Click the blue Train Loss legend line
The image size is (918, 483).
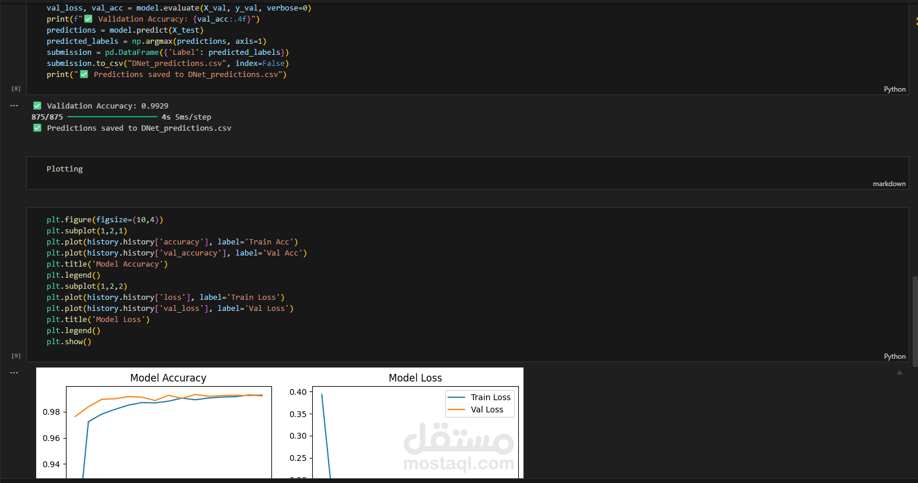tap(456, 397)
